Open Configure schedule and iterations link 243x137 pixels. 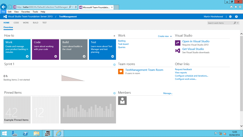(x=192, y=76)
